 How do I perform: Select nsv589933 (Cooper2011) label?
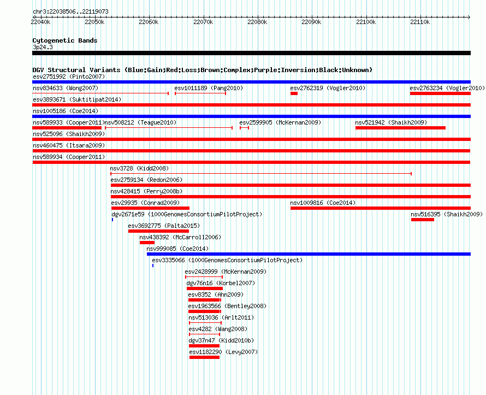(69, 122)
